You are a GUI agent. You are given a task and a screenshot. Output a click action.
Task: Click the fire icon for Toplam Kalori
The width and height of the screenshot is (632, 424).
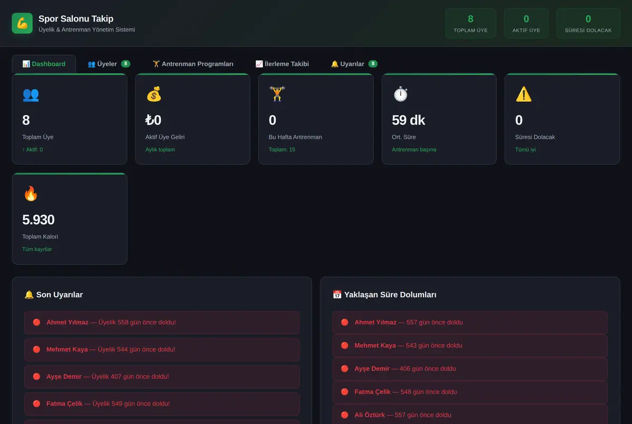coord(31,194)
